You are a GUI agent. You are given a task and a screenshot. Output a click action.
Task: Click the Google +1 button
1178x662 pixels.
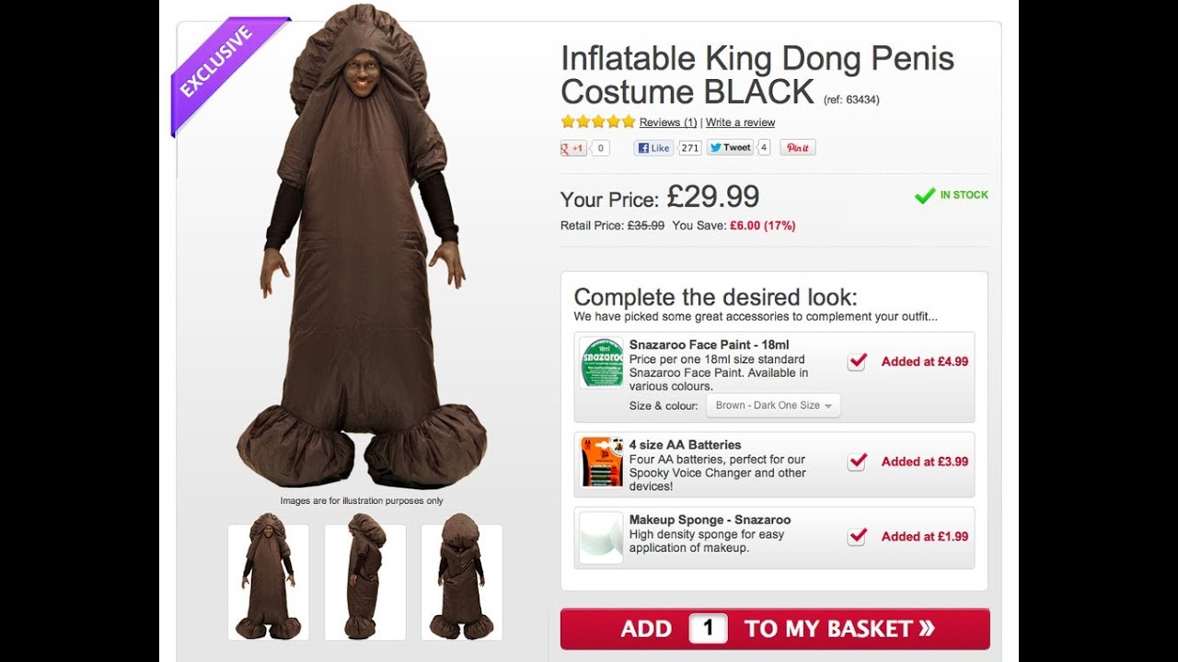[574, 148]
